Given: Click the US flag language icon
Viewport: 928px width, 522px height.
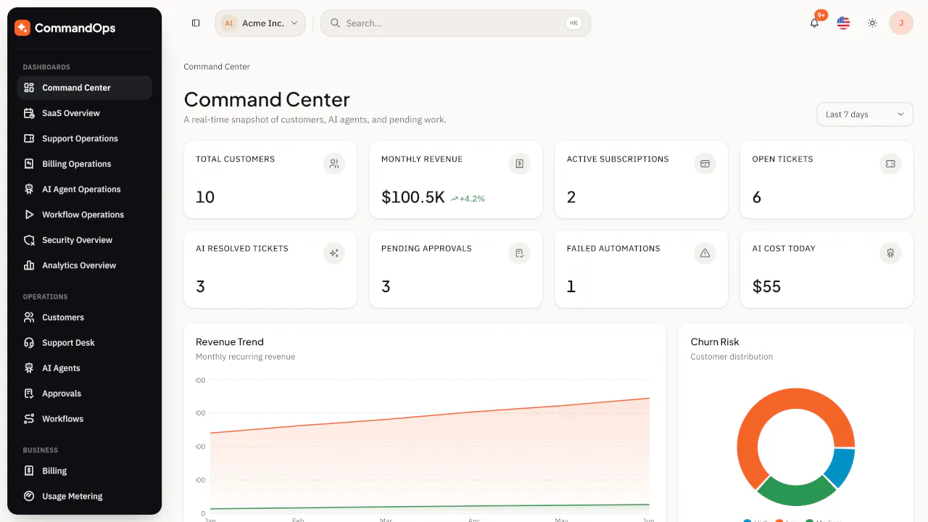Looking at the screenshot, I should (x=843, y=23).
